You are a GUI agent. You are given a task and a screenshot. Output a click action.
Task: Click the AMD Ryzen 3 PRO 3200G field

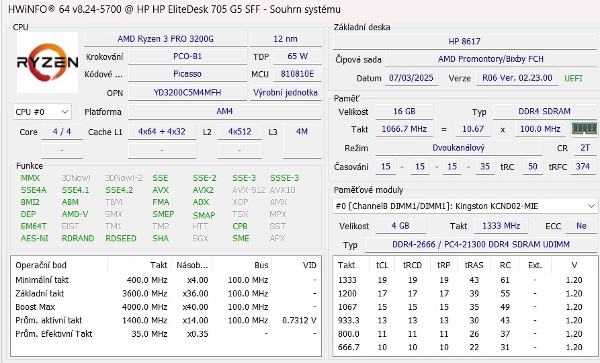click(165, 39)
